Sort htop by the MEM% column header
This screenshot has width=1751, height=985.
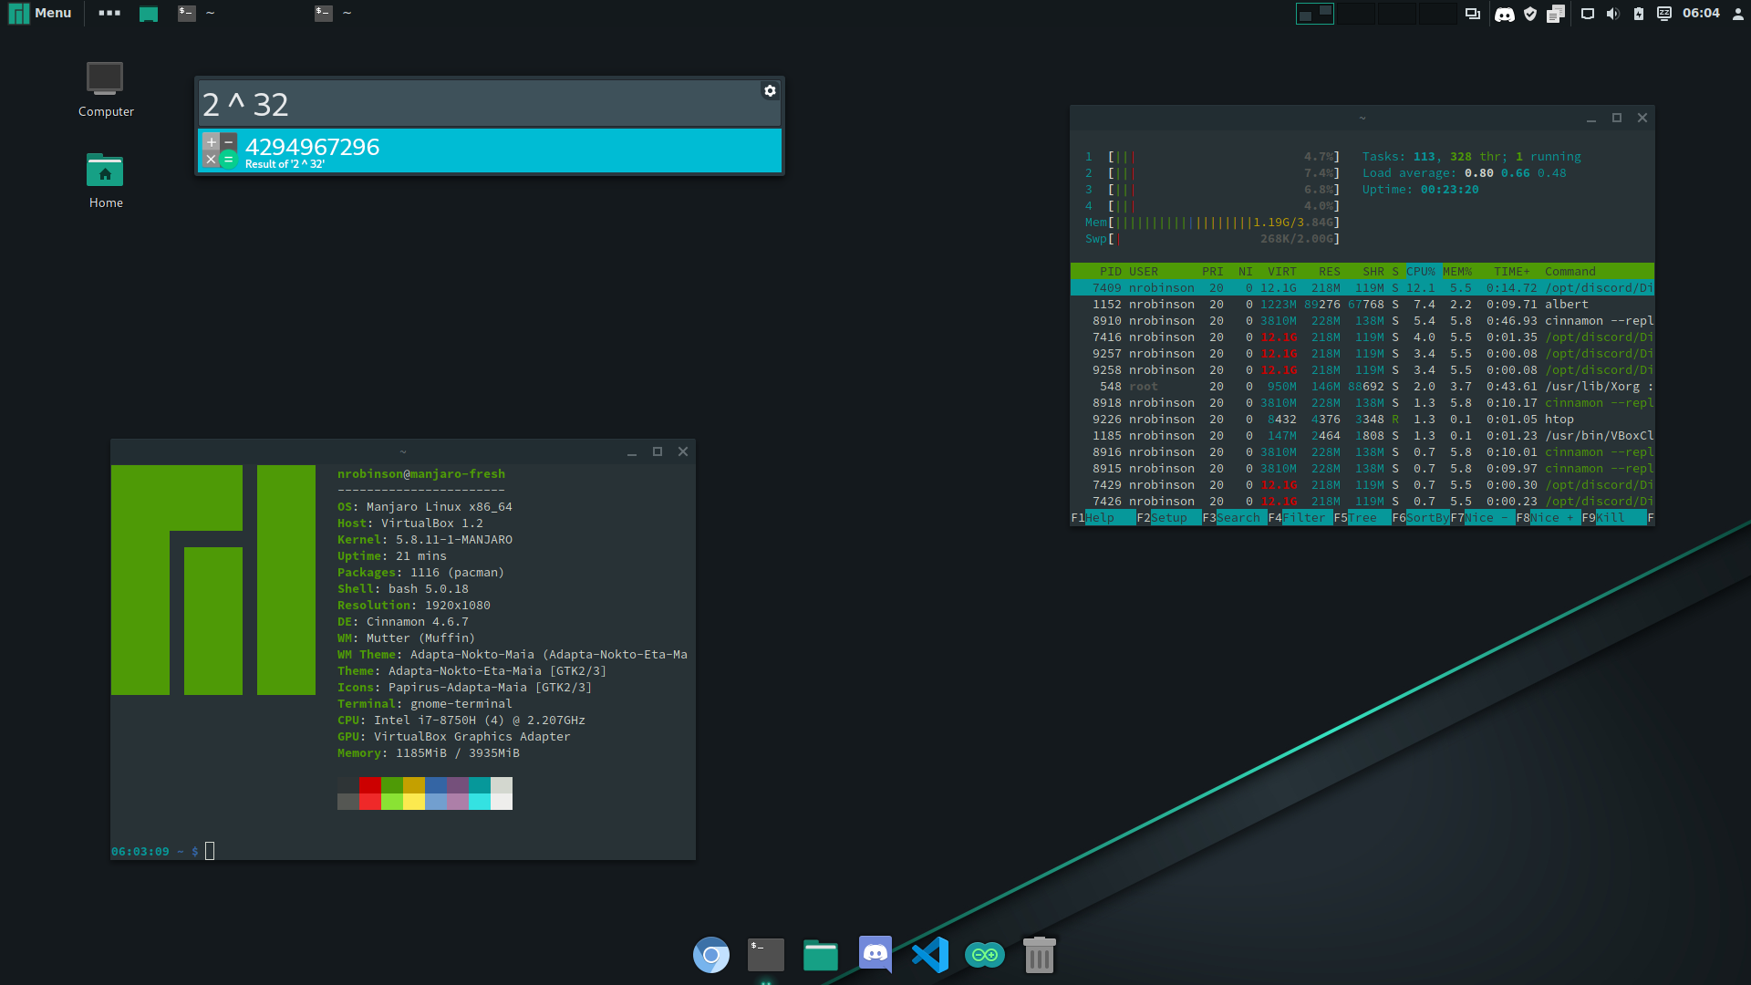tap(1459, 271)
